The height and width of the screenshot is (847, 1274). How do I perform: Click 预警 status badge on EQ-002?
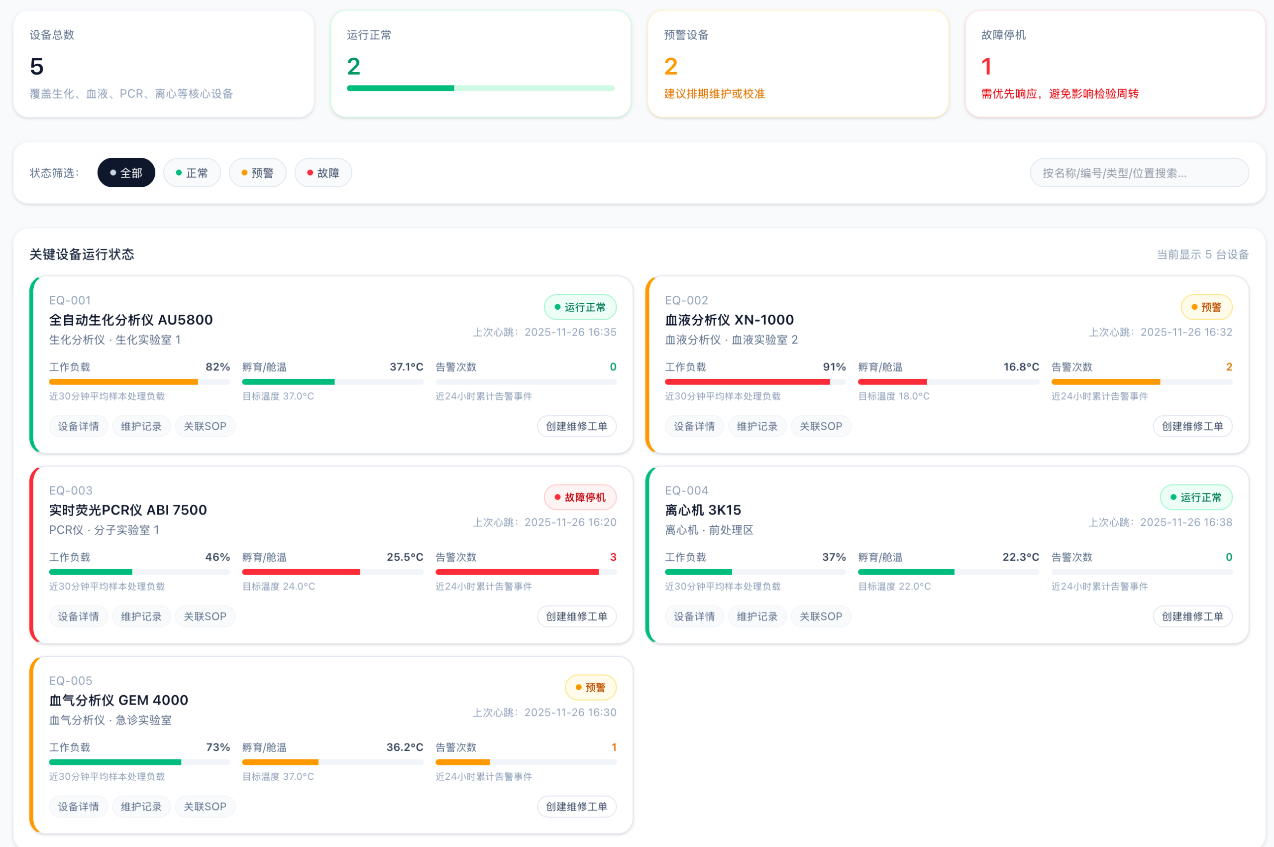(1206, 307)
